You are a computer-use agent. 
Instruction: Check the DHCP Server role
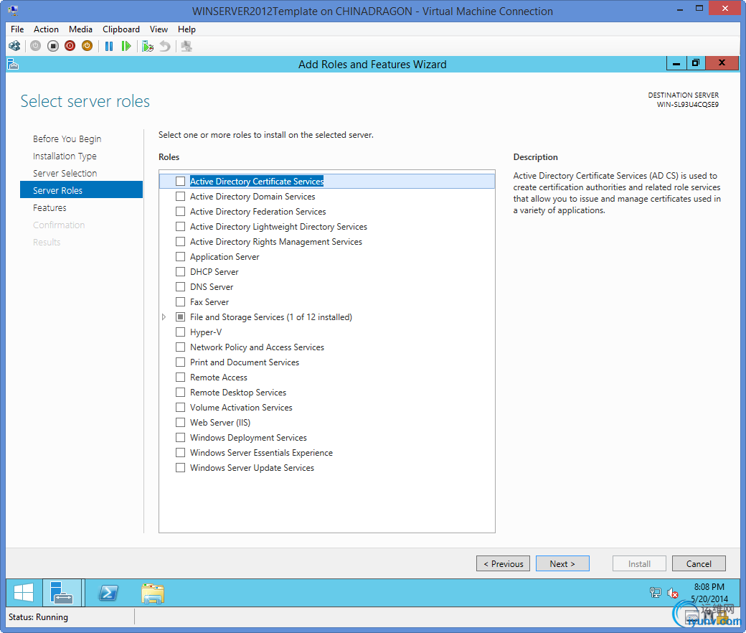tap(180, 272)
